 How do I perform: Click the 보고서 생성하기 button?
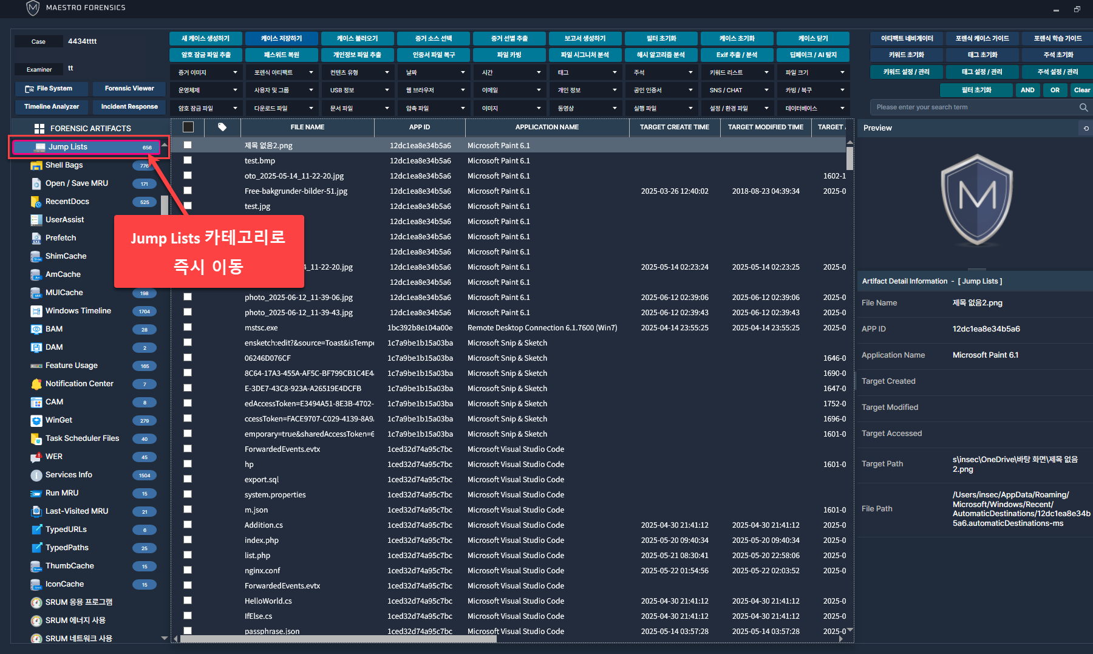(x=585, y=38)
